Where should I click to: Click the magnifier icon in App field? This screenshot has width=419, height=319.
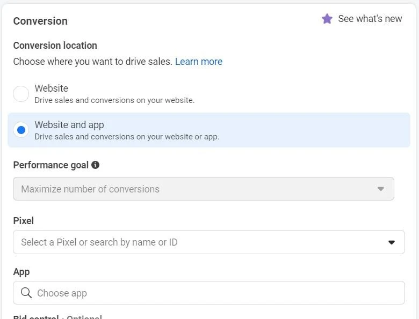click(26, 293)
